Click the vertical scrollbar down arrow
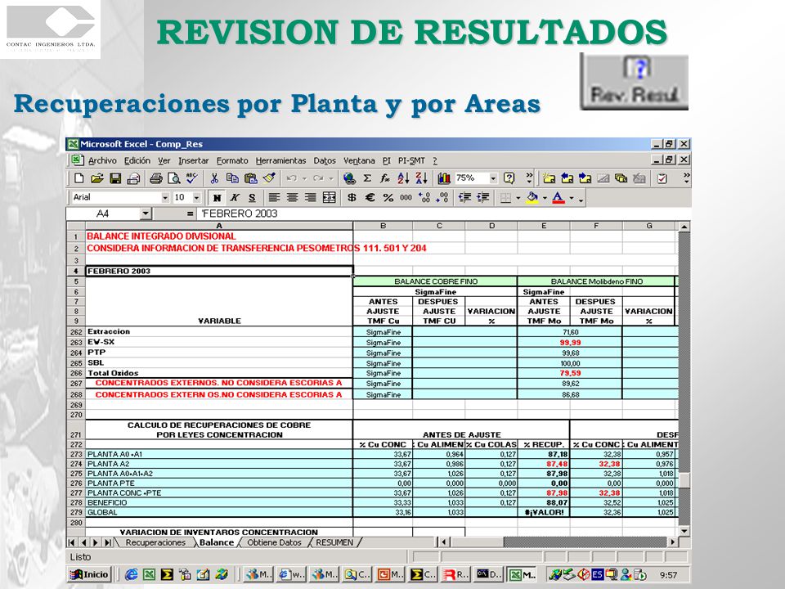Image resolution: width=785 pixels, height=589 pixels. point(684,531)
